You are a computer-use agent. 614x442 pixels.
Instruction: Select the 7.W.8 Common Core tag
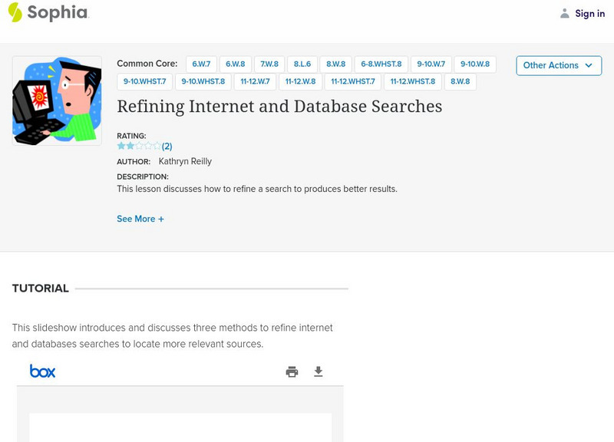pos(269,64)
